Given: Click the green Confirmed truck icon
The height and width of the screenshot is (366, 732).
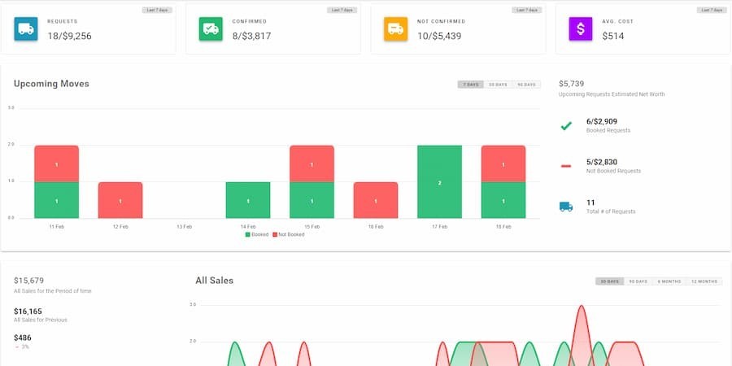Looking at the screenshot, I should (211, 29).
